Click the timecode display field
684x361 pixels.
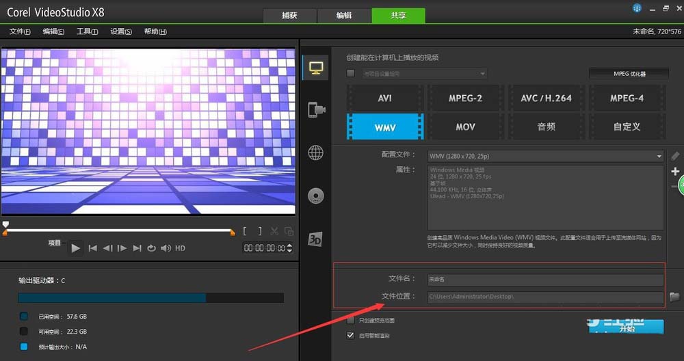(264, 248)
